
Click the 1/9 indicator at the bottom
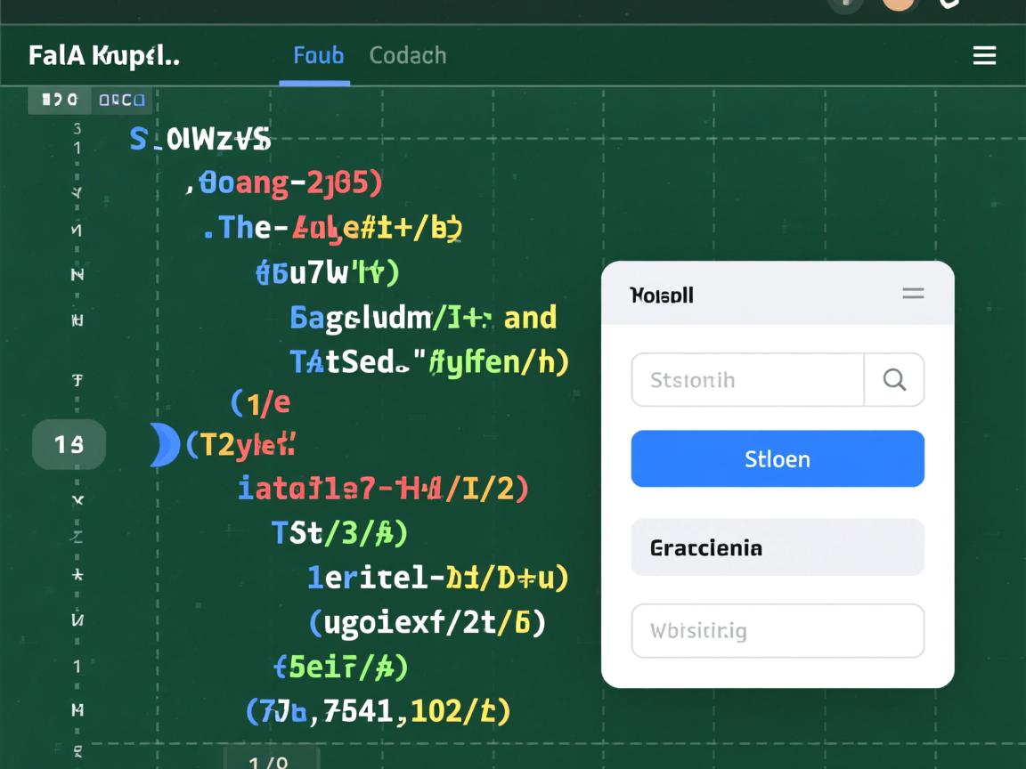tap(269, 762)
